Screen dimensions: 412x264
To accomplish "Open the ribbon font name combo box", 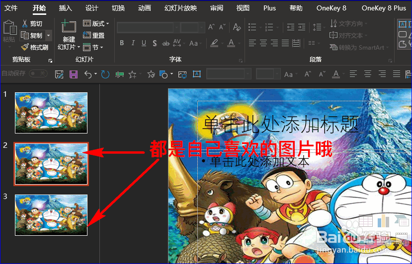I will 149,27.
